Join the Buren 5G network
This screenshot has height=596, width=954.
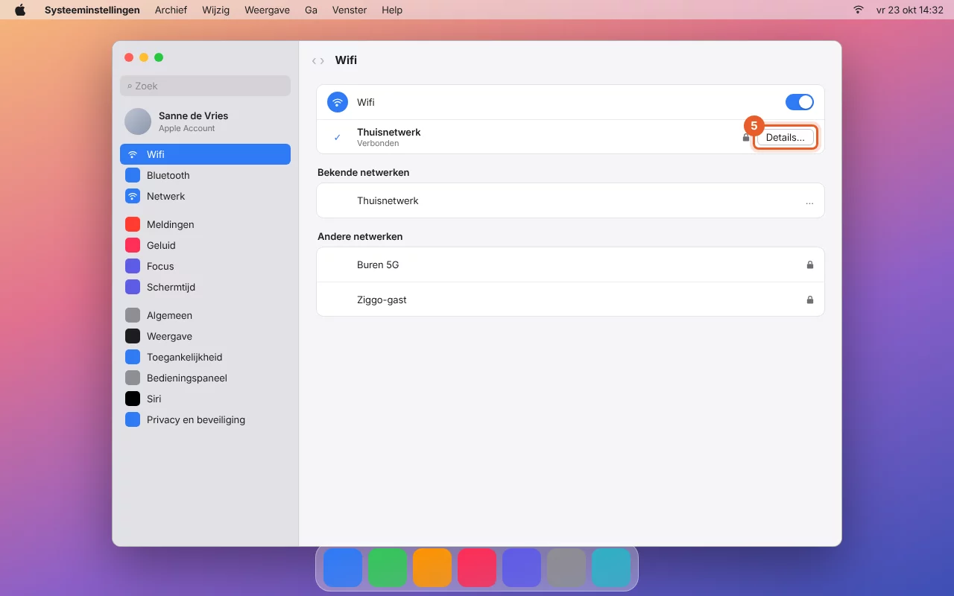(570, 264)
